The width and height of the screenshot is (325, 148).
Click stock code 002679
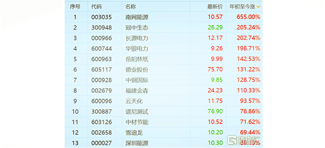coord(101,91)
